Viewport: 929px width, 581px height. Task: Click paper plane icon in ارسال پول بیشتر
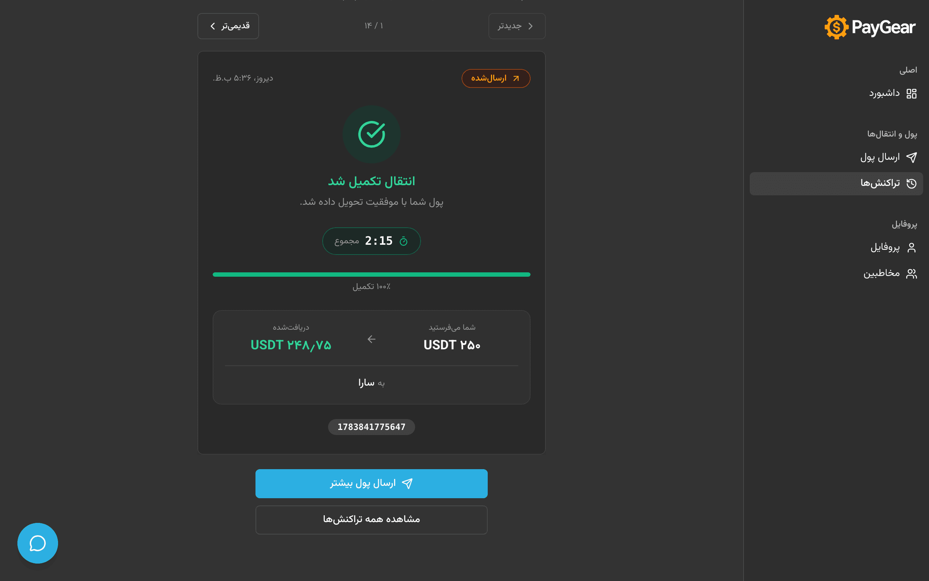click(407, 483)
